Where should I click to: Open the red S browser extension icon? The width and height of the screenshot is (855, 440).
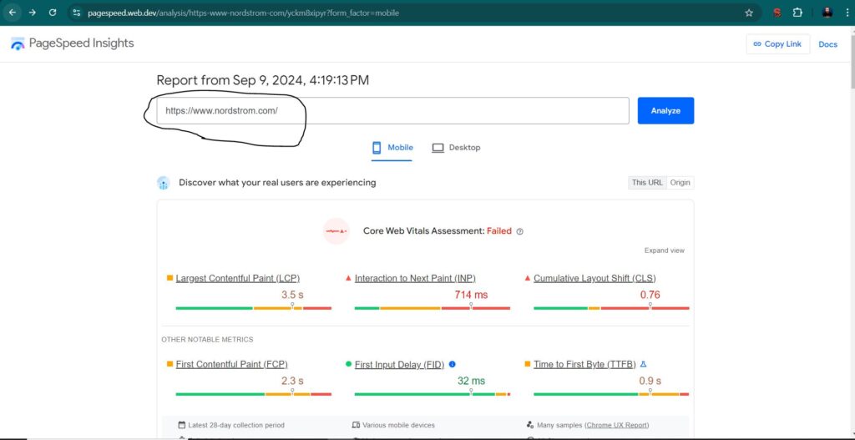(x=777, y=13)
